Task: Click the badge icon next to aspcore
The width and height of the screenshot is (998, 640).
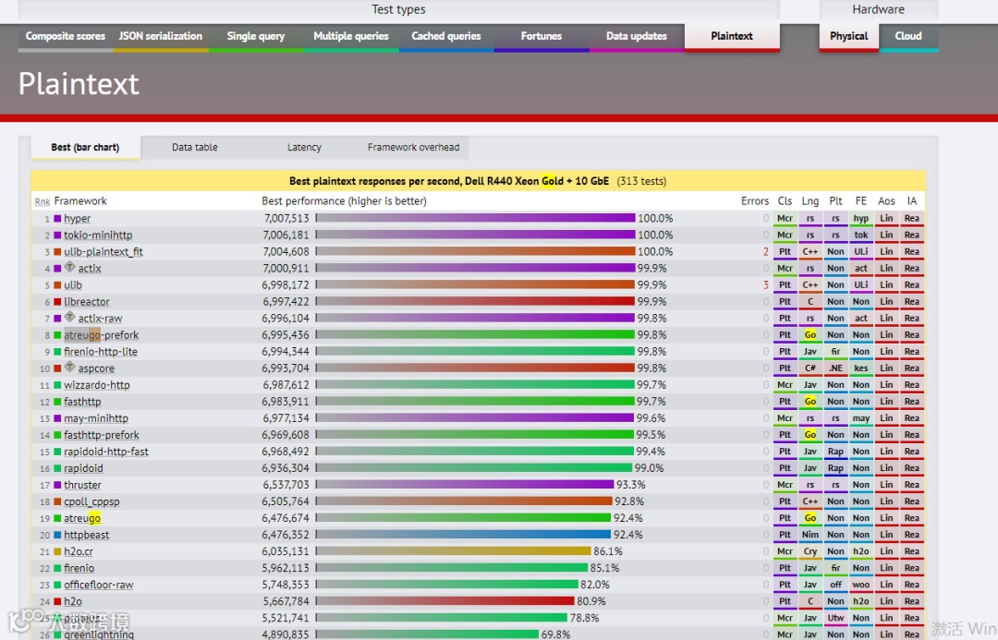Action: (70, 367)
